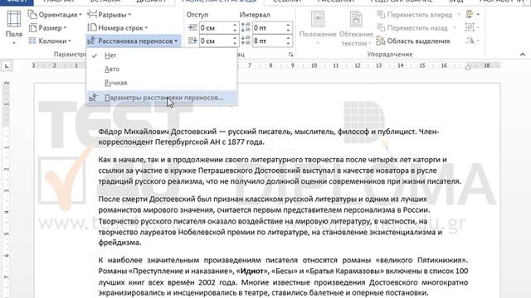
Task: Click the spacing before icon
Action: point(246,28)
